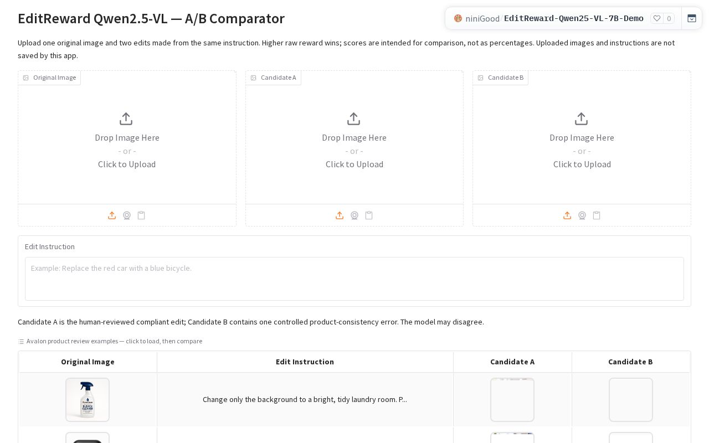Click the niniGood avatar icon
709x443 pixels.
point(458,18)
